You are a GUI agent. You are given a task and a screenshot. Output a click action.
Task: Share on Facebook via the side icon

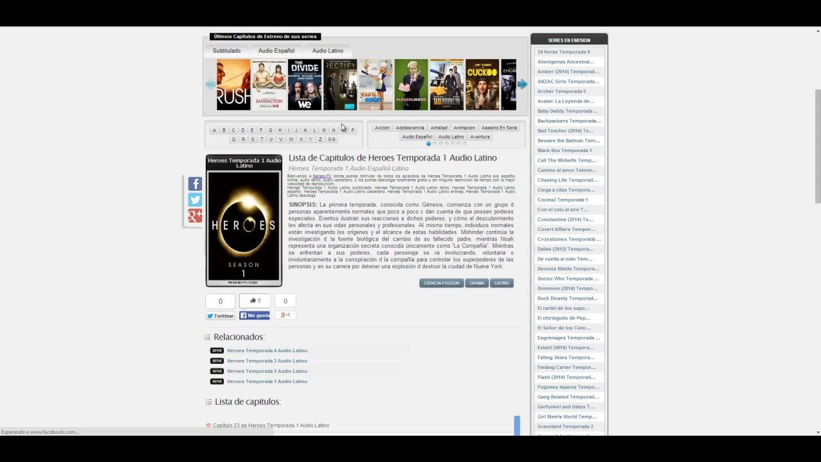(x=195, y=184)
